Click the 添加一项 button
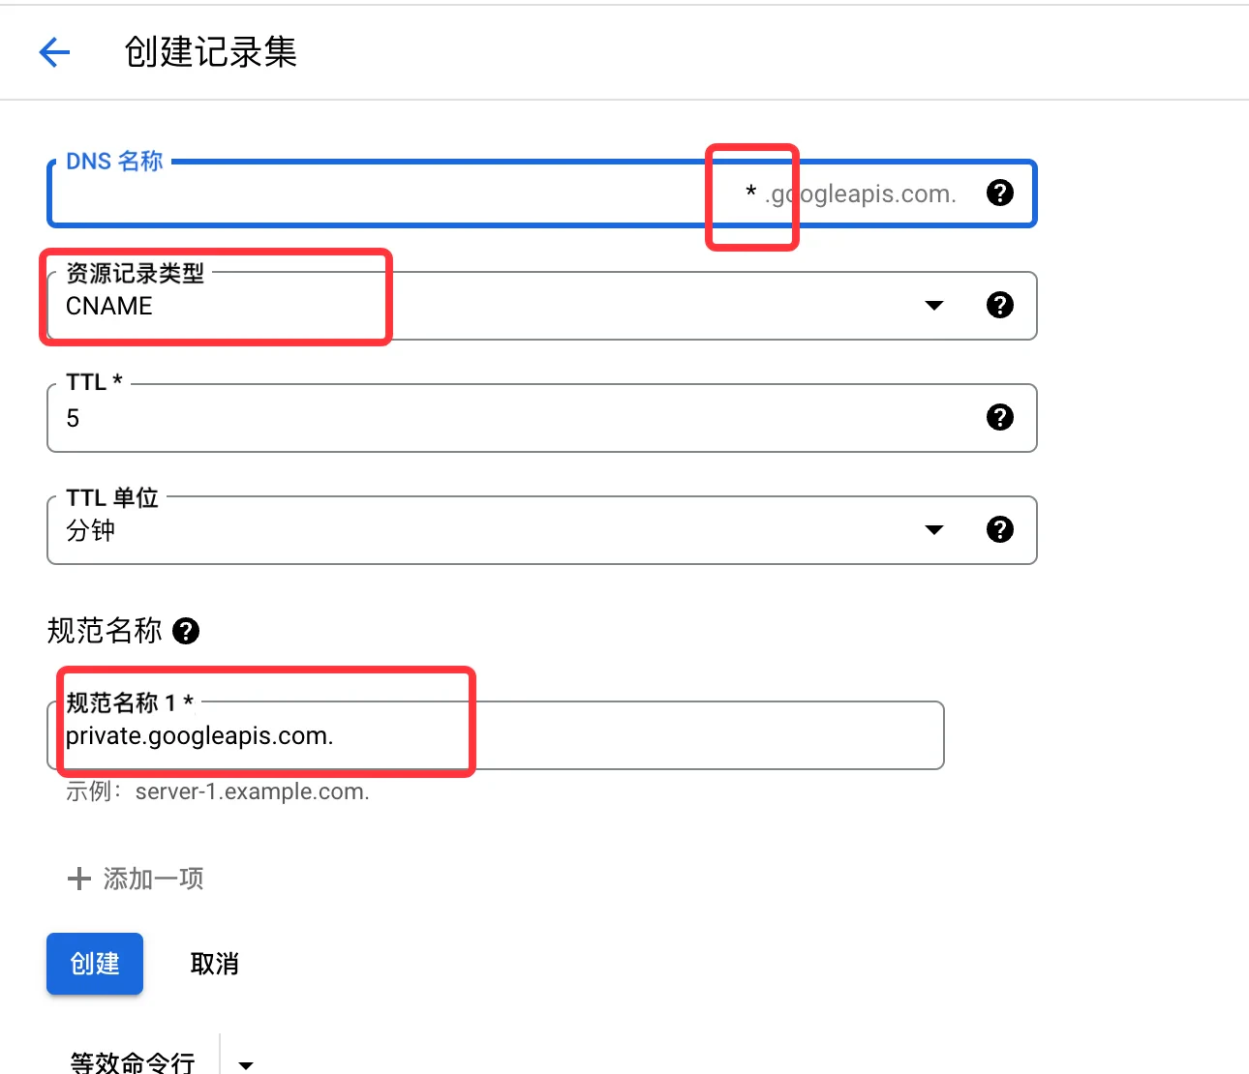1249x1074 pixels. tap(136, 879)
